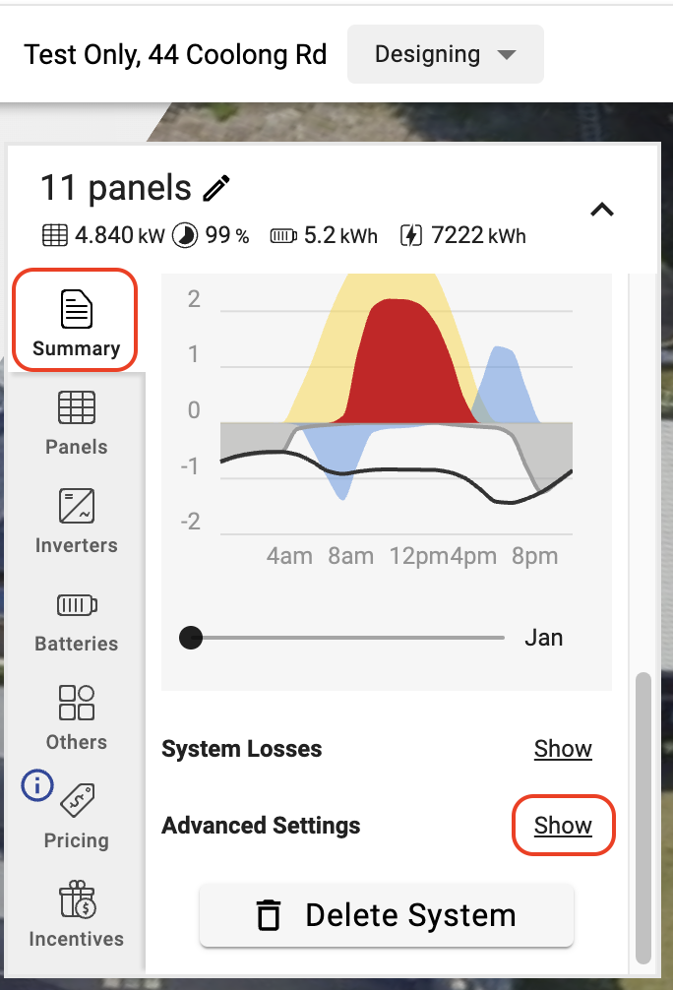Viewport: 673px width, 990px height.
Task: Click the vertical scrollbar of the panel
Action: tap(642, 818)
